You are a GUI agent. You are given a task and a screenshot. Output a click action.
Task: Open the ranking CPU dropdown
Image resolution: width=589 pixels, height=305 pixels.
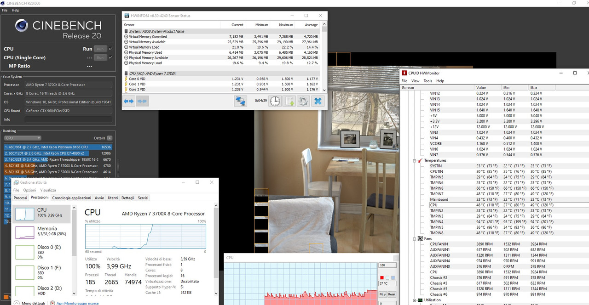coord(23,138)
